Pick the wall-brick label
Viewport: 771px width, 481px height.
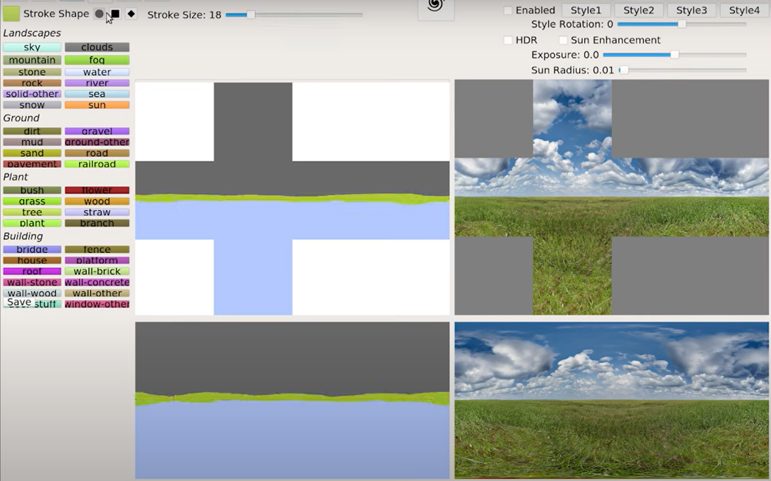[x=97, y=272]
